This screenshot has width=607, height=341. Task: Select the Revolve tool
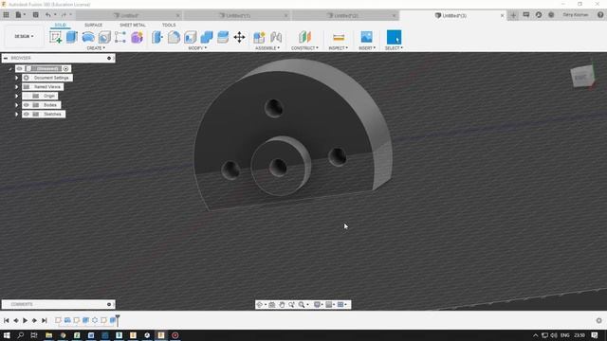pyautogui.click(x=88, y=37)
